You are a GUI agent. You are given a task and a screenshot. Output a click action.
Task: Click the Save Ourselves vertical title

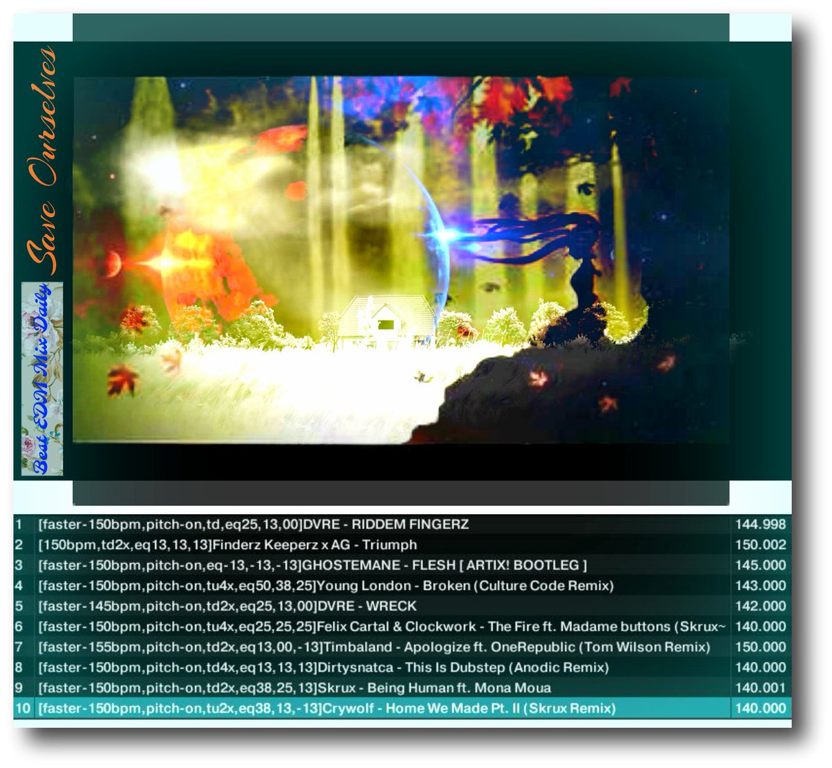[42, 161]
